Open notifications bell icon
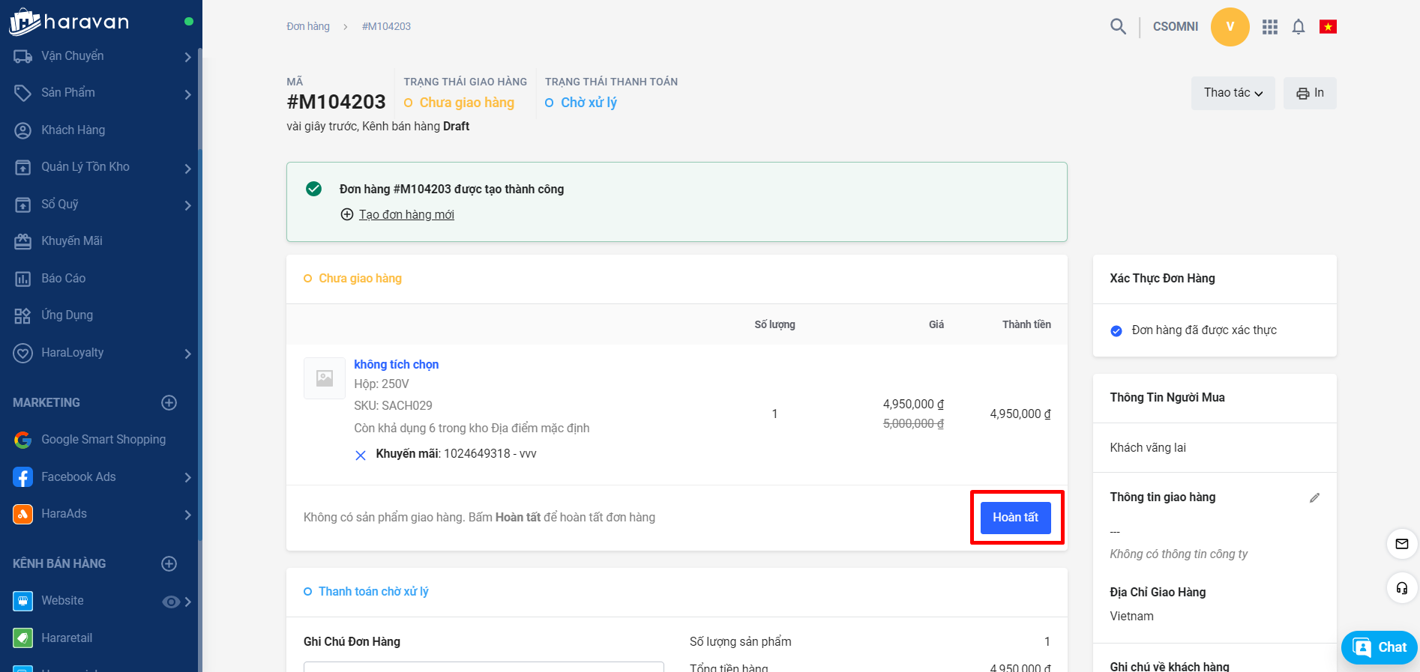 coord(1299,27)
